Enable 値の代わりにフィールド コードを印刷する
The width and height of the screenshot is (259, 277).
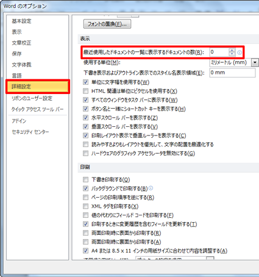[85, 215]
